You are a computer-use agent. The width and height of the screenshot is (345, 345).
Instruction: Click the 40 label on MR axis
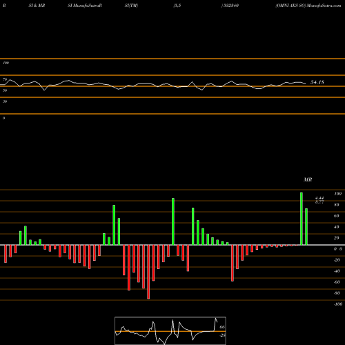337,227
